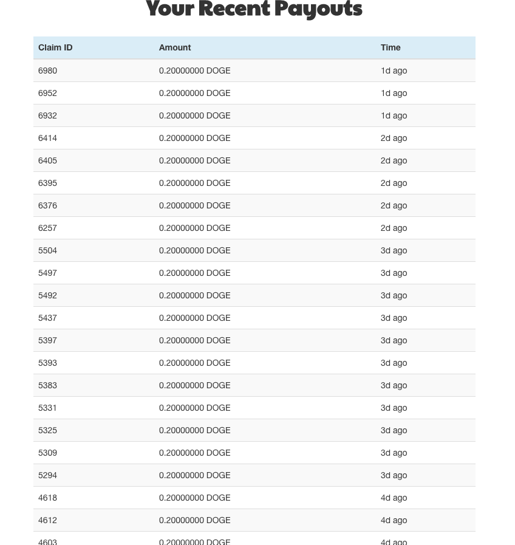This screenshot has width=515, height=545.
Task: Select claim ID 6257 cell
Action: (48, 228)
